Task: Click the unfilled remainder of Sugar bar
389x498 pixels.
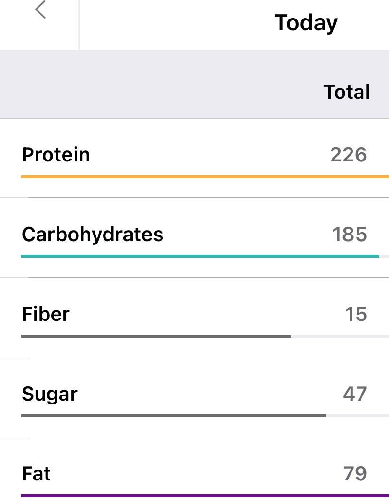Action: [357, 416]
